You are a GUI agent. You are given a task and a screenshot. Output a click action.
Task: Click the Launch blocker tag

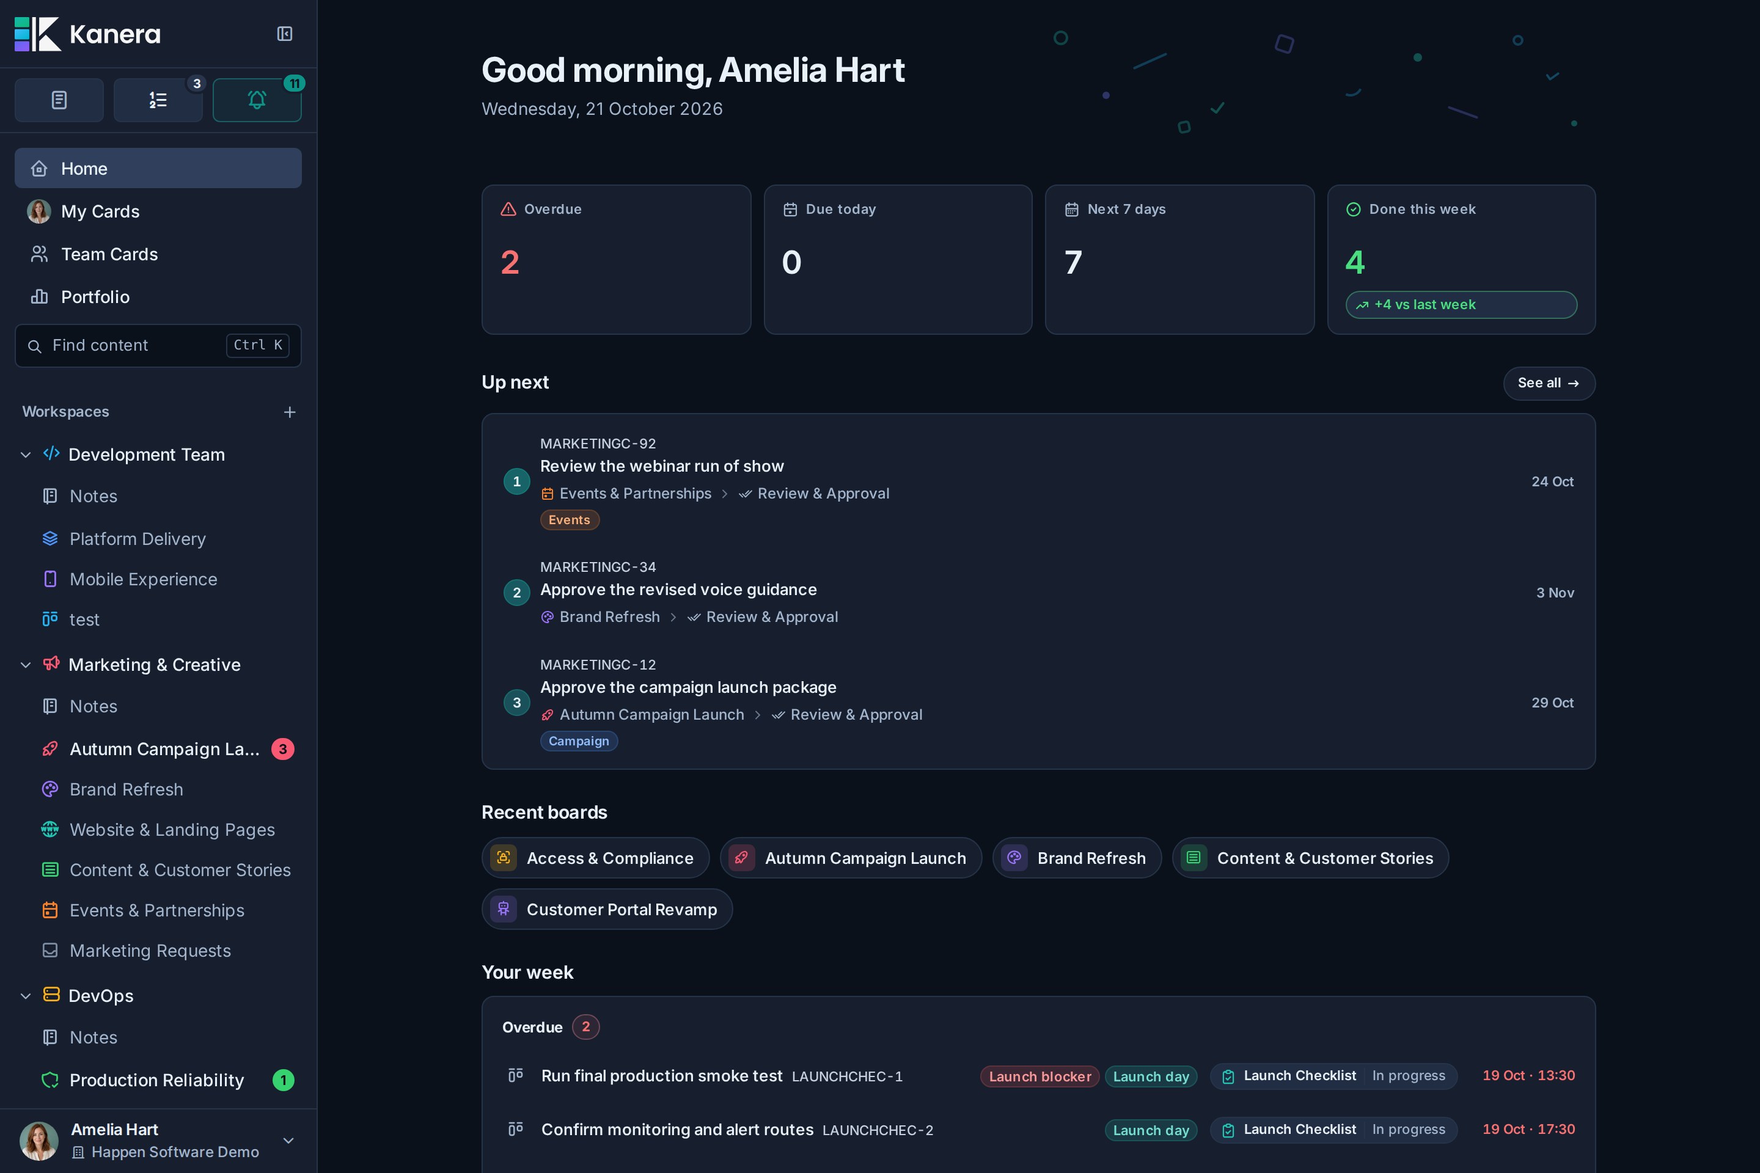click(1039, 1076)
